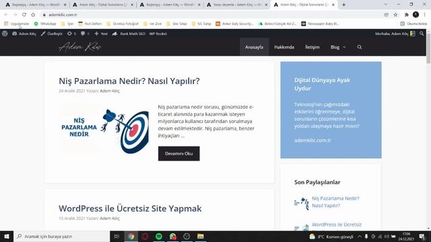Open Not Defteri bookmark
Image resolution: width=431 pixels, height=242 pixels.
pyautogui.click(x=90, y=24)
